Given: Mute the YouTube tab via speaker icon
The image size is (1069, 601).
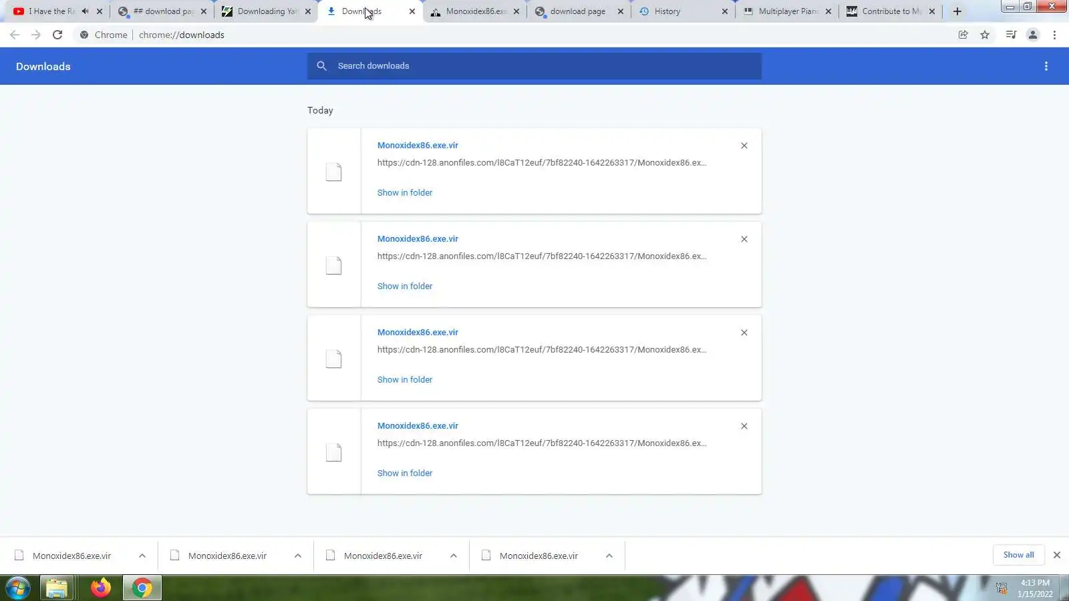Looking at the screenshot, I should coord(85,11).
